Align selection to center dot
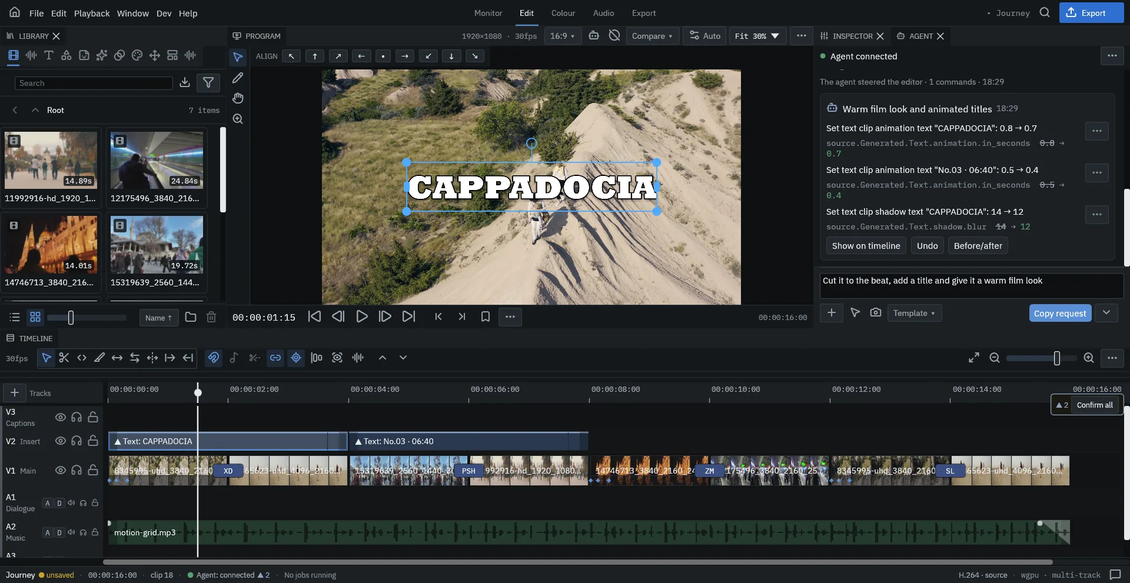This screenshot has width=1130, height=583. click(383, 56)
